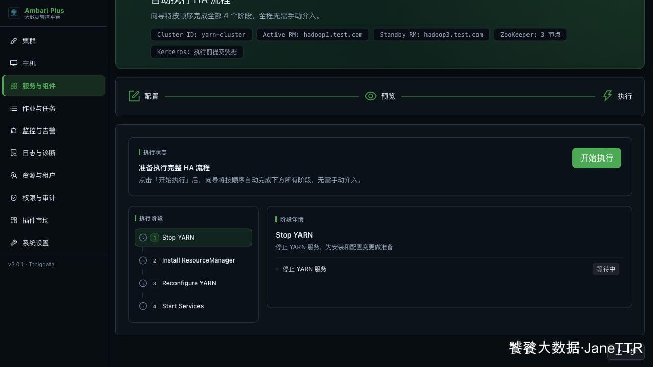Click step number 4 badge
The image size is (653, 367).
tap(155, 306)
